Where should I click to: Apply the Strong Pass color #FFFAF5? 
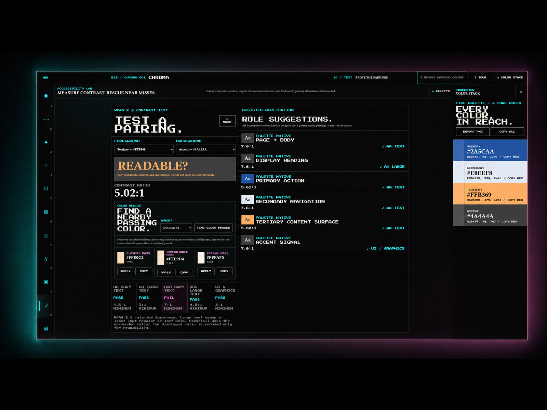tap(206, 271)
